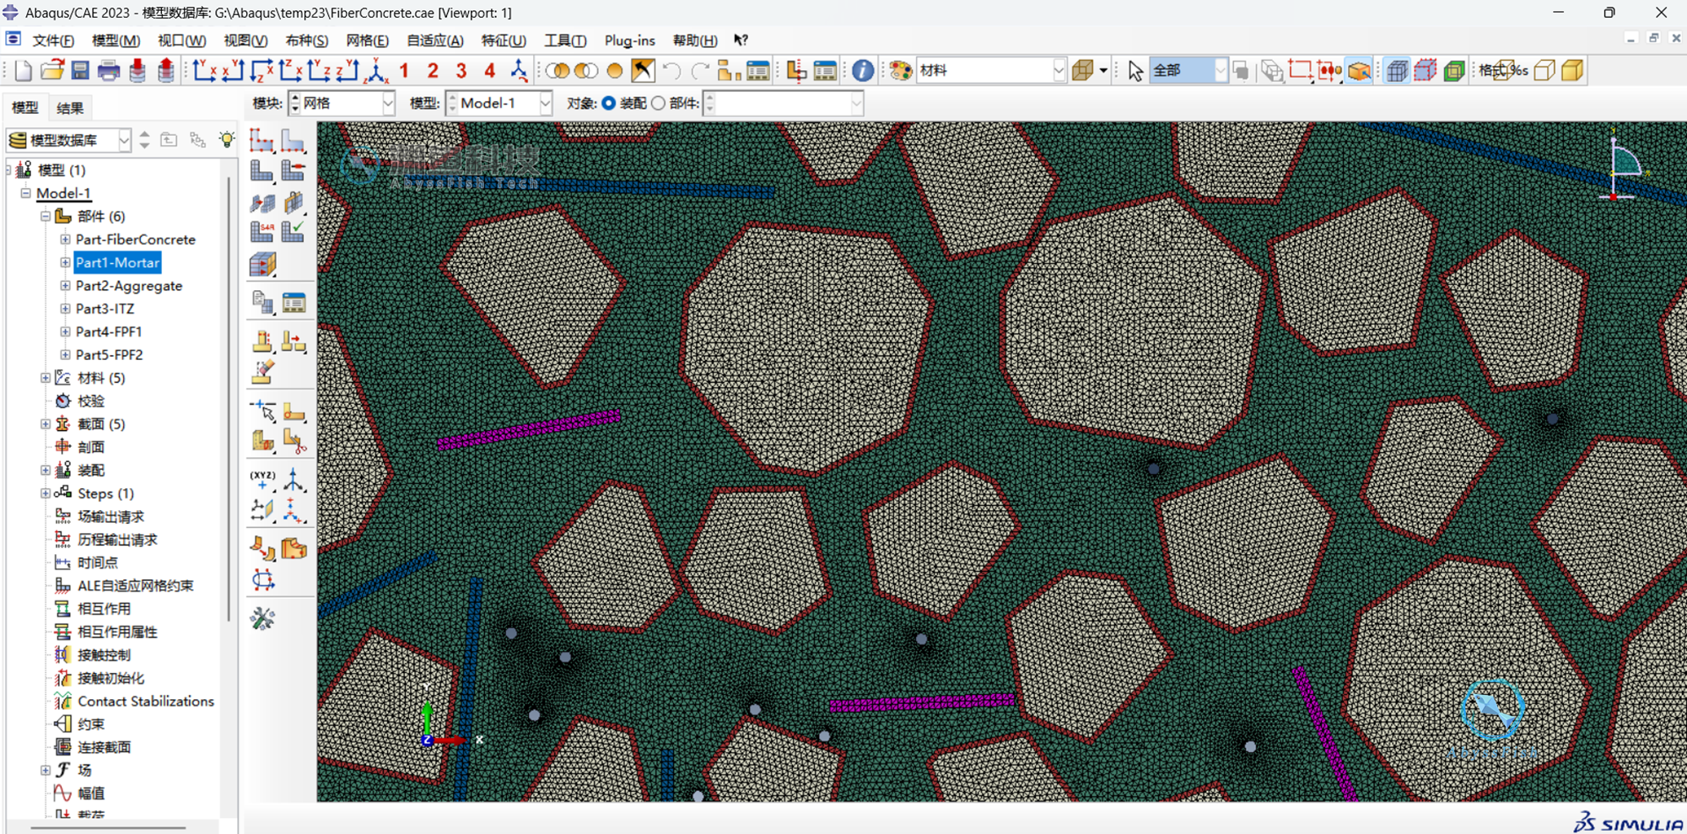Open the Mesh module manager tool
This screenshot has height=834, width=1687.
[x=293, y=302]
